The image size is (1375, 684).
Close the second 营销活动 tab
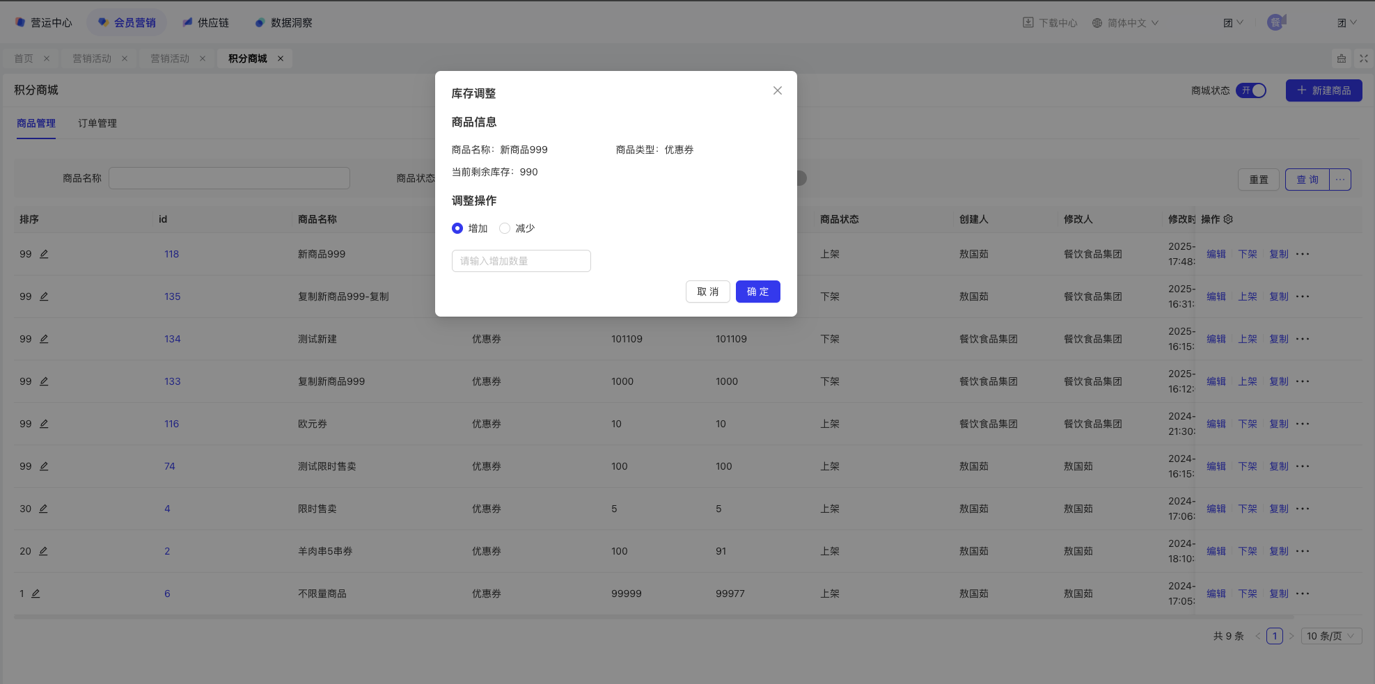[x=203, y=58]
